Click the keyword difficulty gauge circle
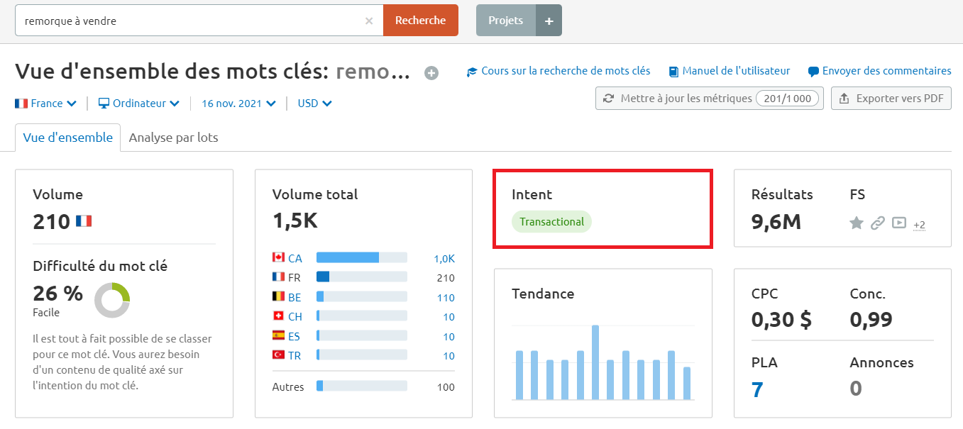The height and width of the screenshot is (429, 963). 111,301
